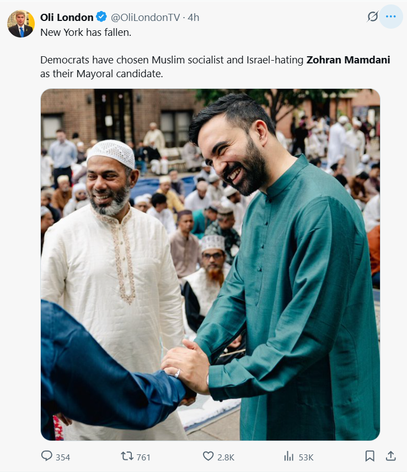Viewport: 407px width, 472px height.
Task: Click the 761 reposts count
Action: click(x=143, y=457)
